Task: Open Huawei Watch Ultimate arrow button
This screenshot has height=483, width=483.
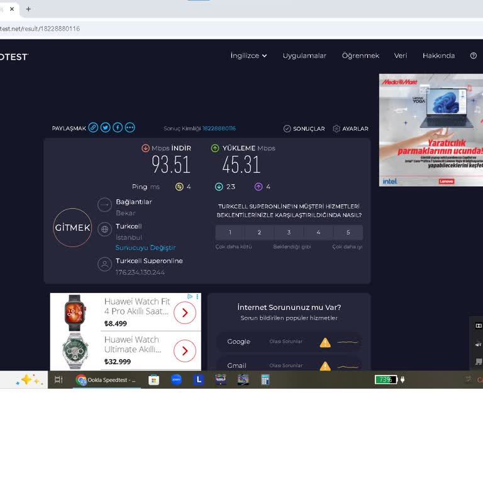Action: 185,351
